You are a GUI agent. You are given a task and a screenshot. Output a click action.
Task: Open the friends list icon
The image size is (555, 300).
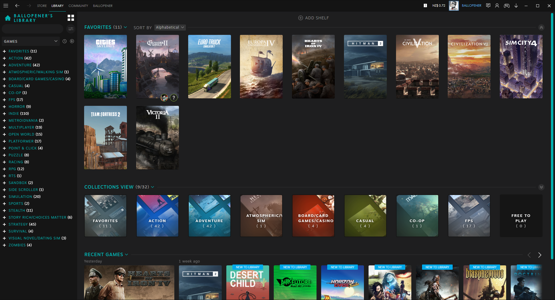coord(497,5)
